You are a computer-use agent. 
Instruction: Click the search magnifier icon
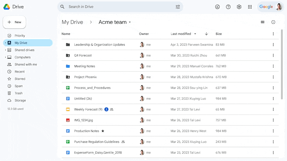pos(62,7)
